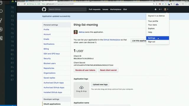Click the zoom magnifier icon in the address bar
189x106 pixels.
pyautogui.click(x=154, y=4)
